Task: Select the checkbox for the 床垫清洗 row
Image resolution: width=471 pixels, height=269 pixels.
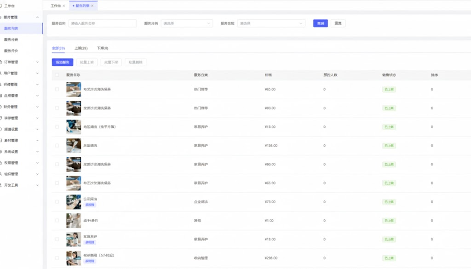Action: 57,145
